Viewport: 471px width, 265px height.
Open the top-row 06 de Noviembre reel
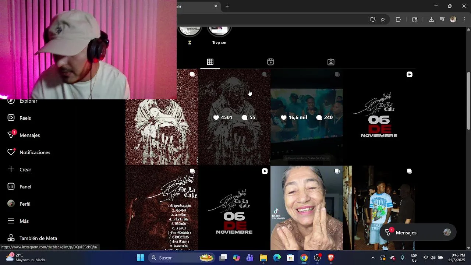[379, 117]
